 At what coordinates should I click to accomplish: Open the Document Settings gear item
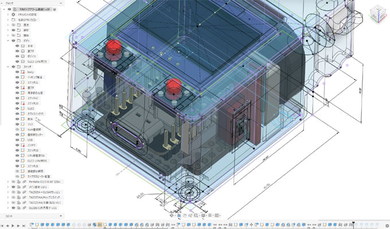click(13, 14)
